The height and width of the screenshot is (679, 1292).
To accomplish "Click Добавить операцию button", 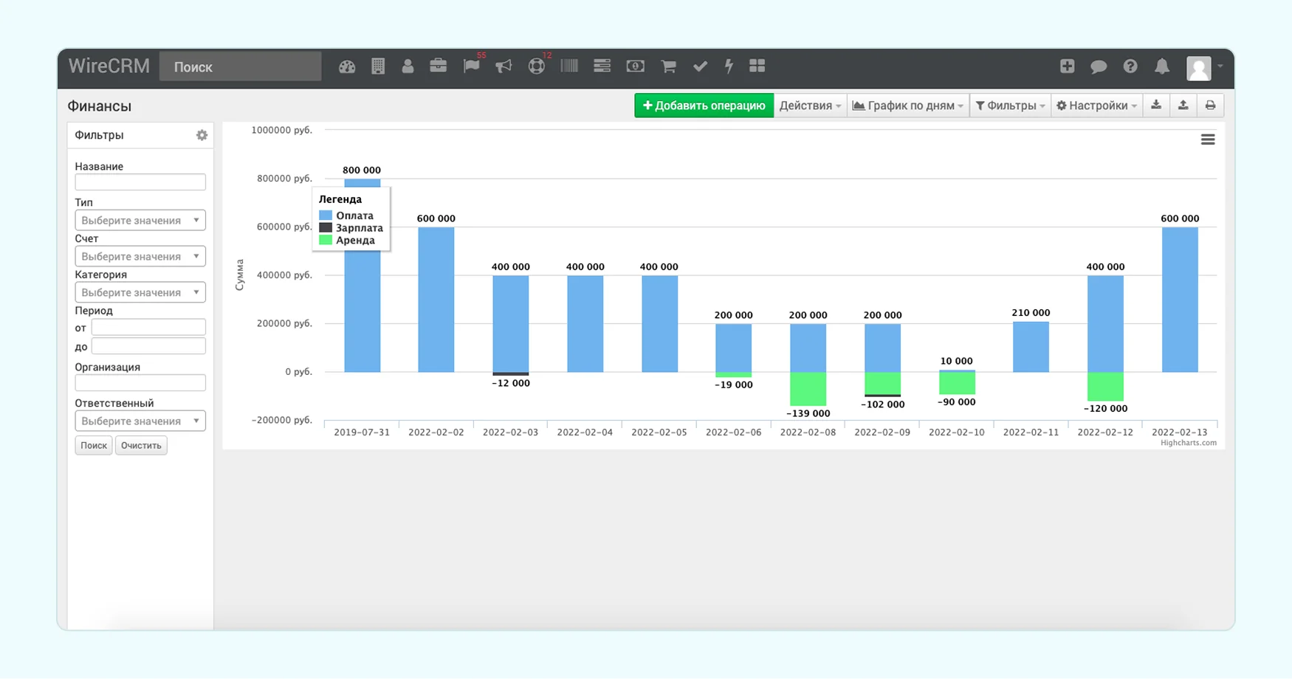I will 704,106.
